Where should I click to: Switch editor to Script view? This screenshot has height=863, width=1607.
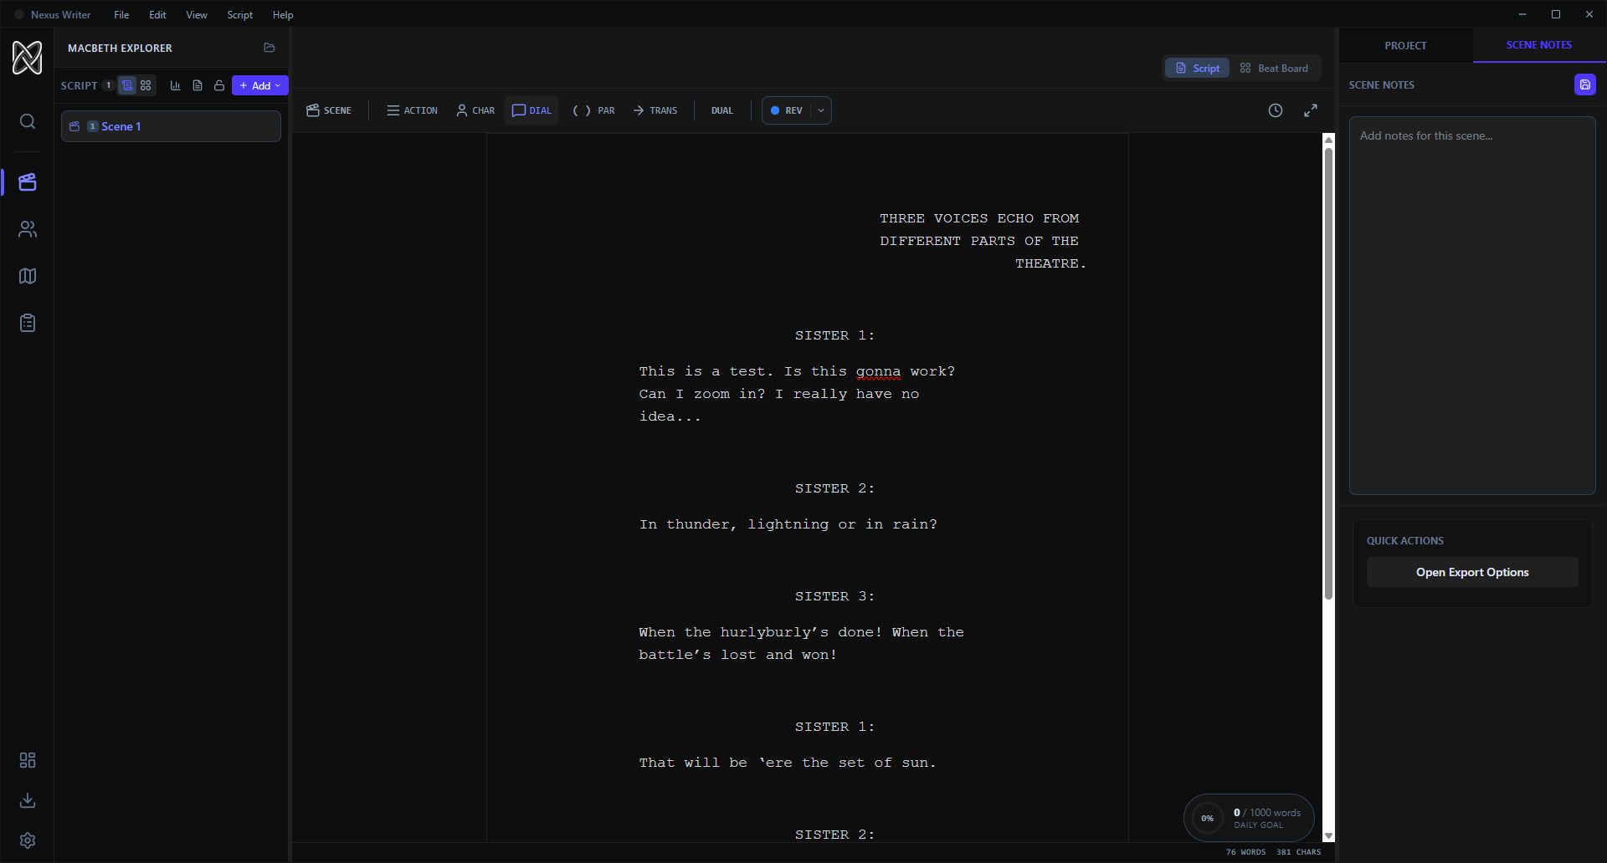[1198, 69]
